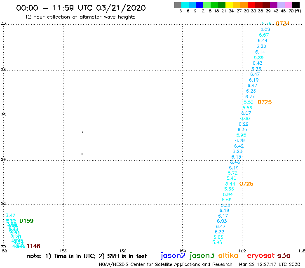
Task: Select the latitude axis label 22
Action: 3,204
